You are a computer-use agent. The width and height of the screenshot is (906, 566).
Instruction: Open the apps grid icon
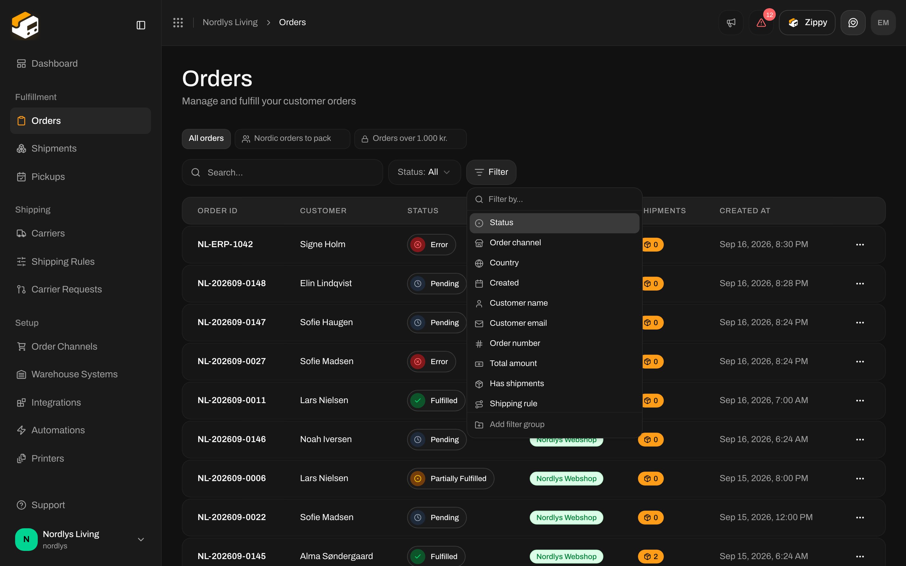(178, 22)
